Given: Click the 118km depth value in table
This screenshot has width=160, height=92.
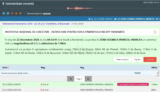Looking at the screenshot, I should pyautogui.click(x=154, y=84).
